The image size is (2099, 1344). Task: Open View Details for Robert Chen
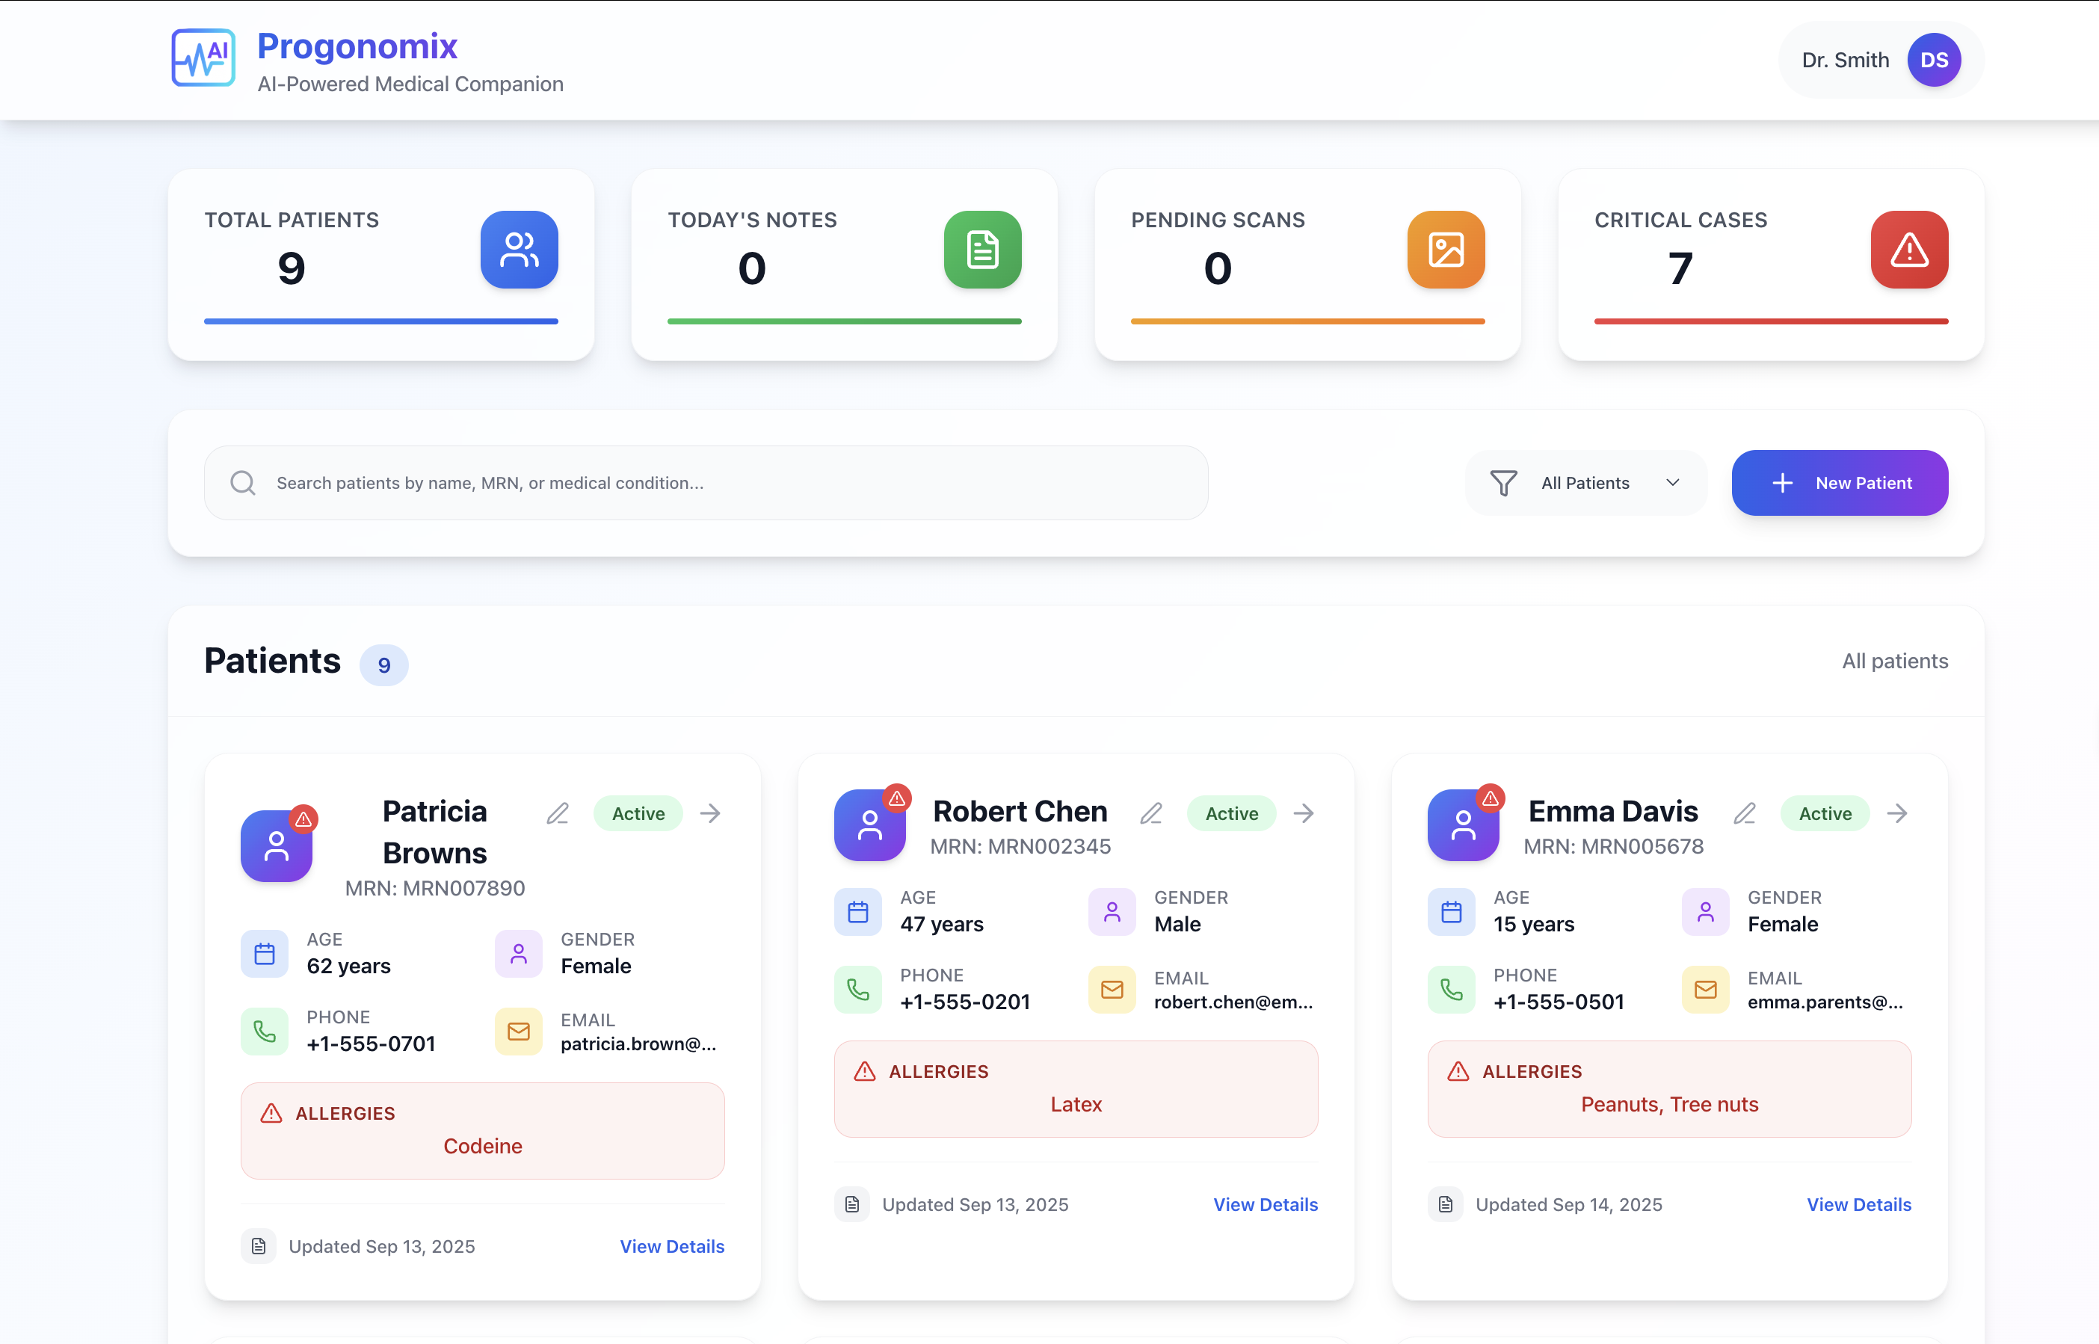[1265, 1204]
